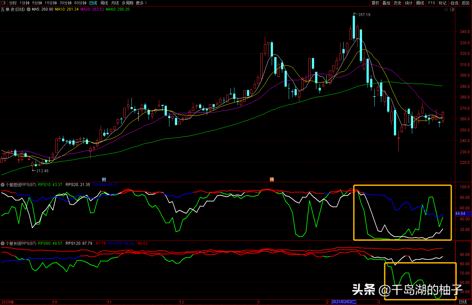Switch to the 月线 monthly chart
This screenshot has height=305, width=472.
(115, 3)
